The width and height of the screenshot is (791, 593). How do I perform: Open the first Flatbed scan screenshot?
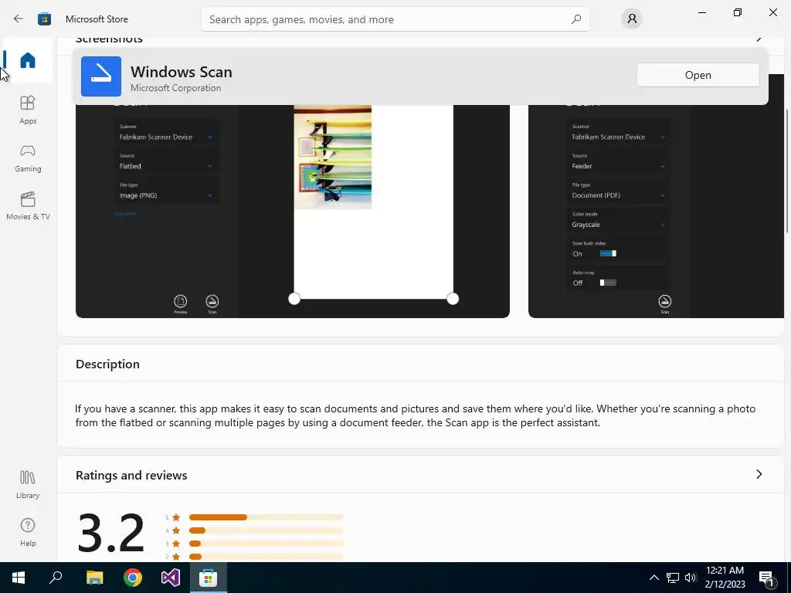293,211
